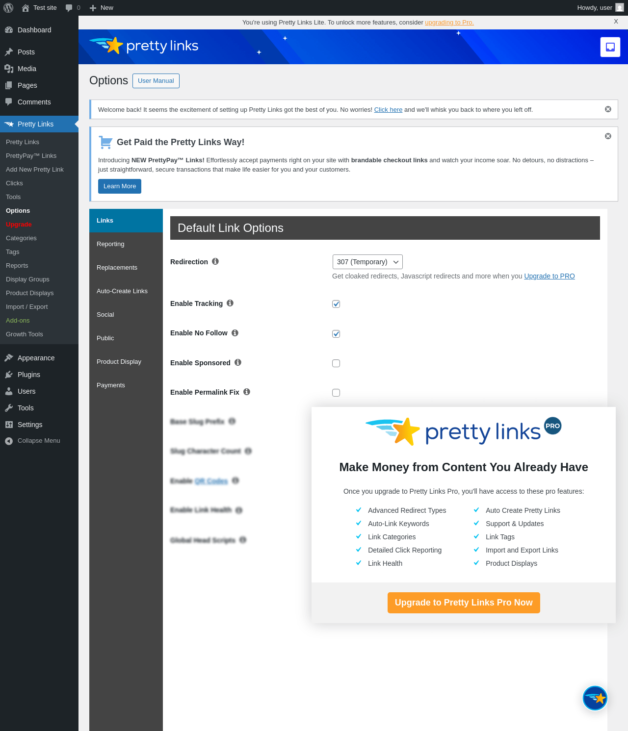Click the Learn More button
Image resolution: width=628 pixels, height=731 pixels.
pos(120,186)
